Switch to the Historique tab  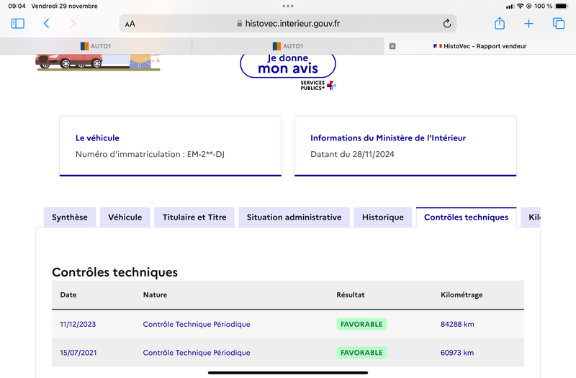[x=383, y=217]
